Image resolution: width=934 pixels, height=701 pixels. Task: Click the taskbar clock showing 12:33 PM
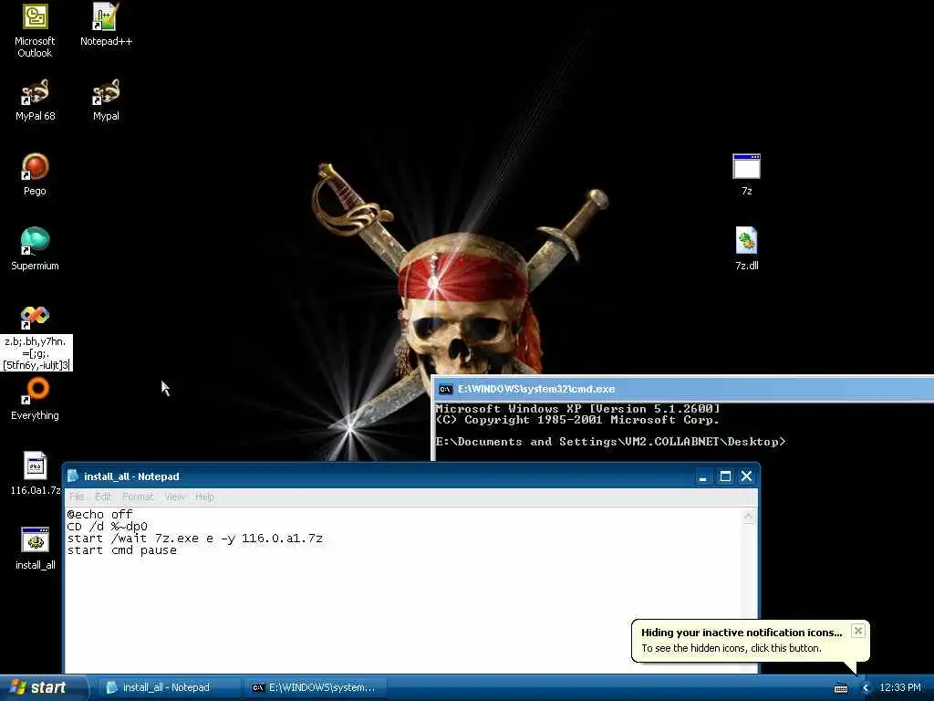point(900,688)
